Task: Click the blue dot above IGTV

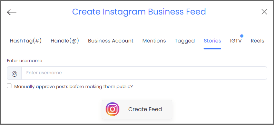Action: [x=242, y=36]
